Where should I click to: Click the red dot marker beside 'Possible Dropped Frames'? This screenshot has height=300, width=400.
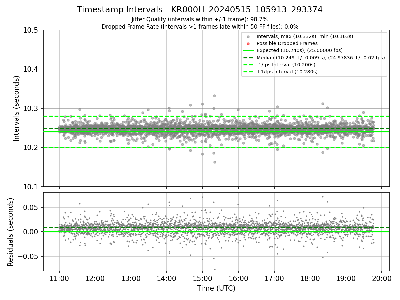[248, 43]
